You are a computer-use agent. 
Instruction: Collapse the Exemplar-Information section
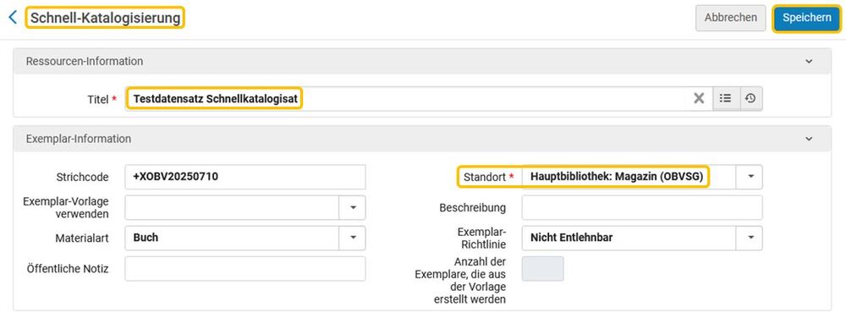pyautogui.click(x=809, y=139)
